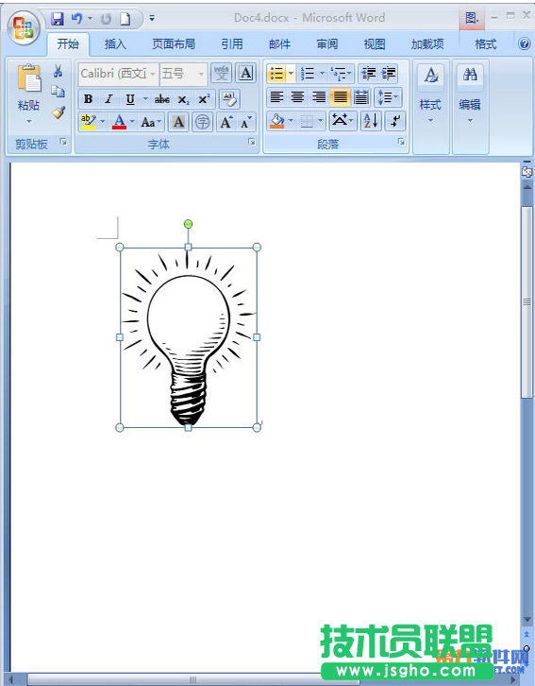Open the font size dropdown
This screenshot has height=686, width=535.
coord(201,74)
